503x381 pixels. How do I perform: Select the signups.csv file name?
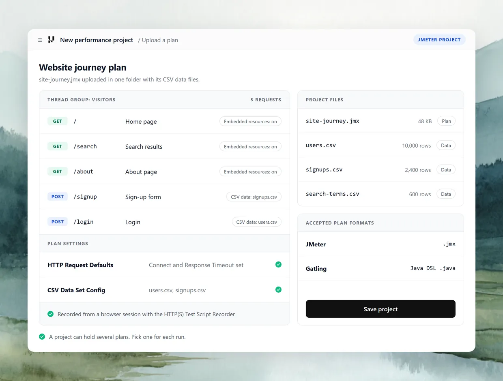[324, 169]
